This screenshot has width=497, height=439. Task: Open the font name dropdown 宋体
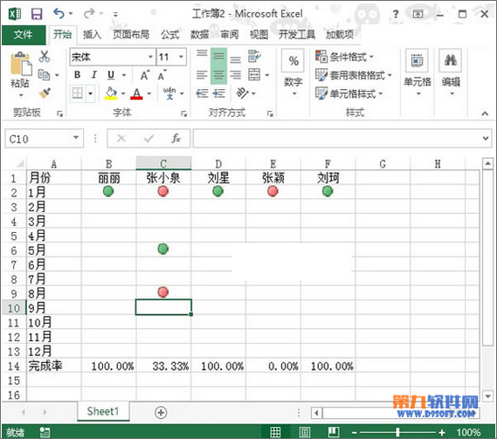point(151,57)
